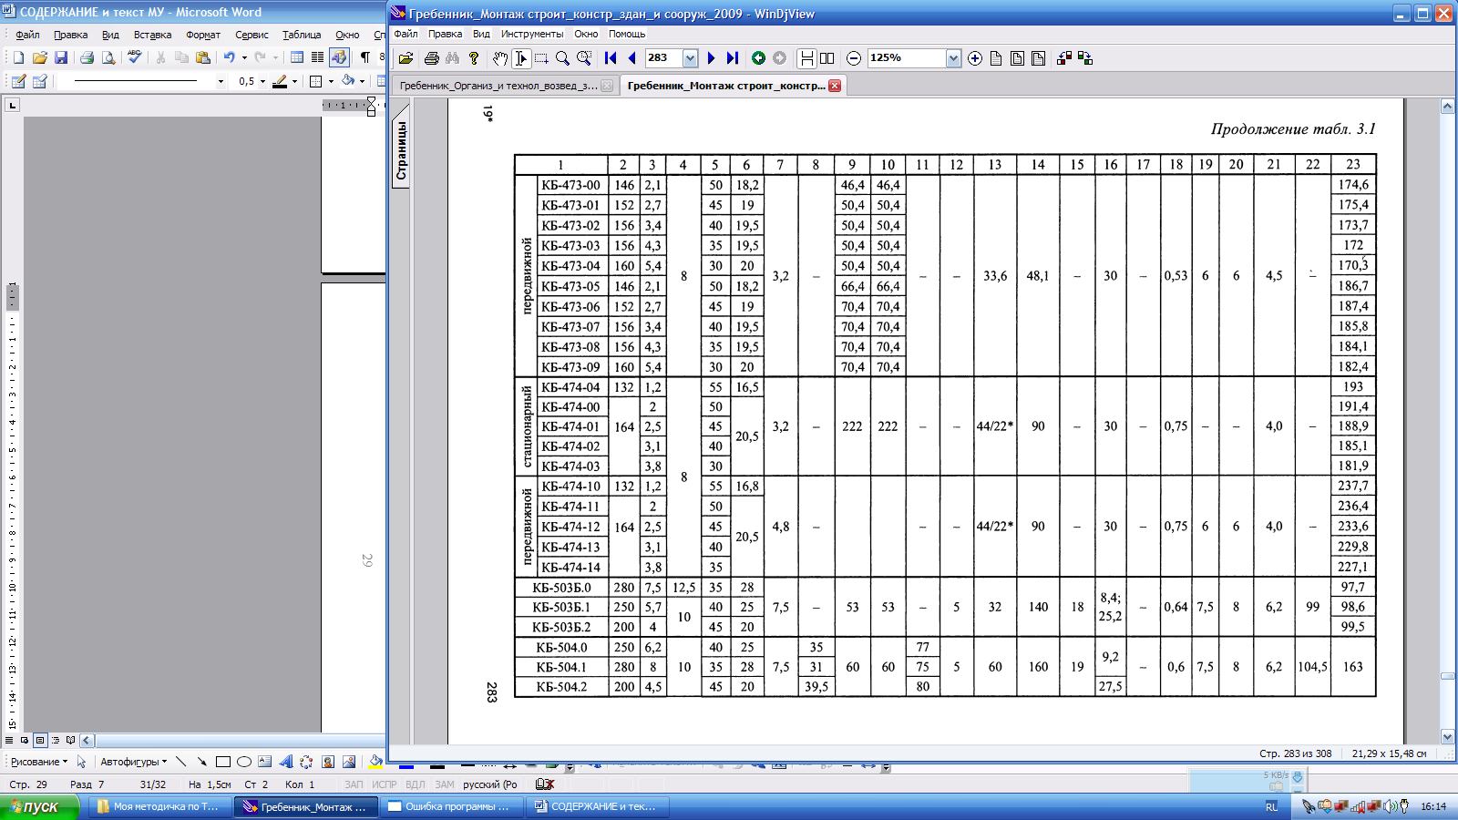
Task: Open the line weight 0,5 dropdown
Action: click(262, 82)
